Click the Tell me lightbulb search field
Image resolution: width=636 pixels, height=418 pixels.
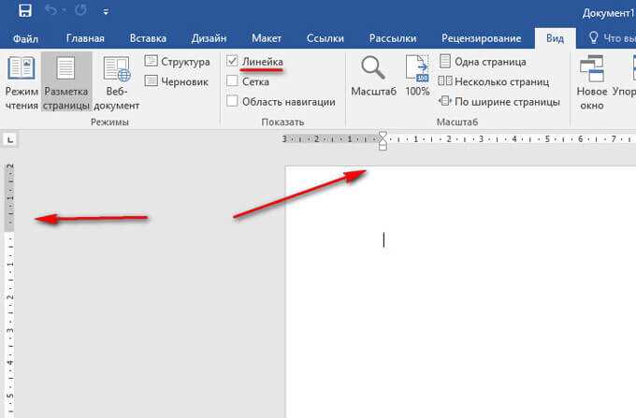[612, 38]
